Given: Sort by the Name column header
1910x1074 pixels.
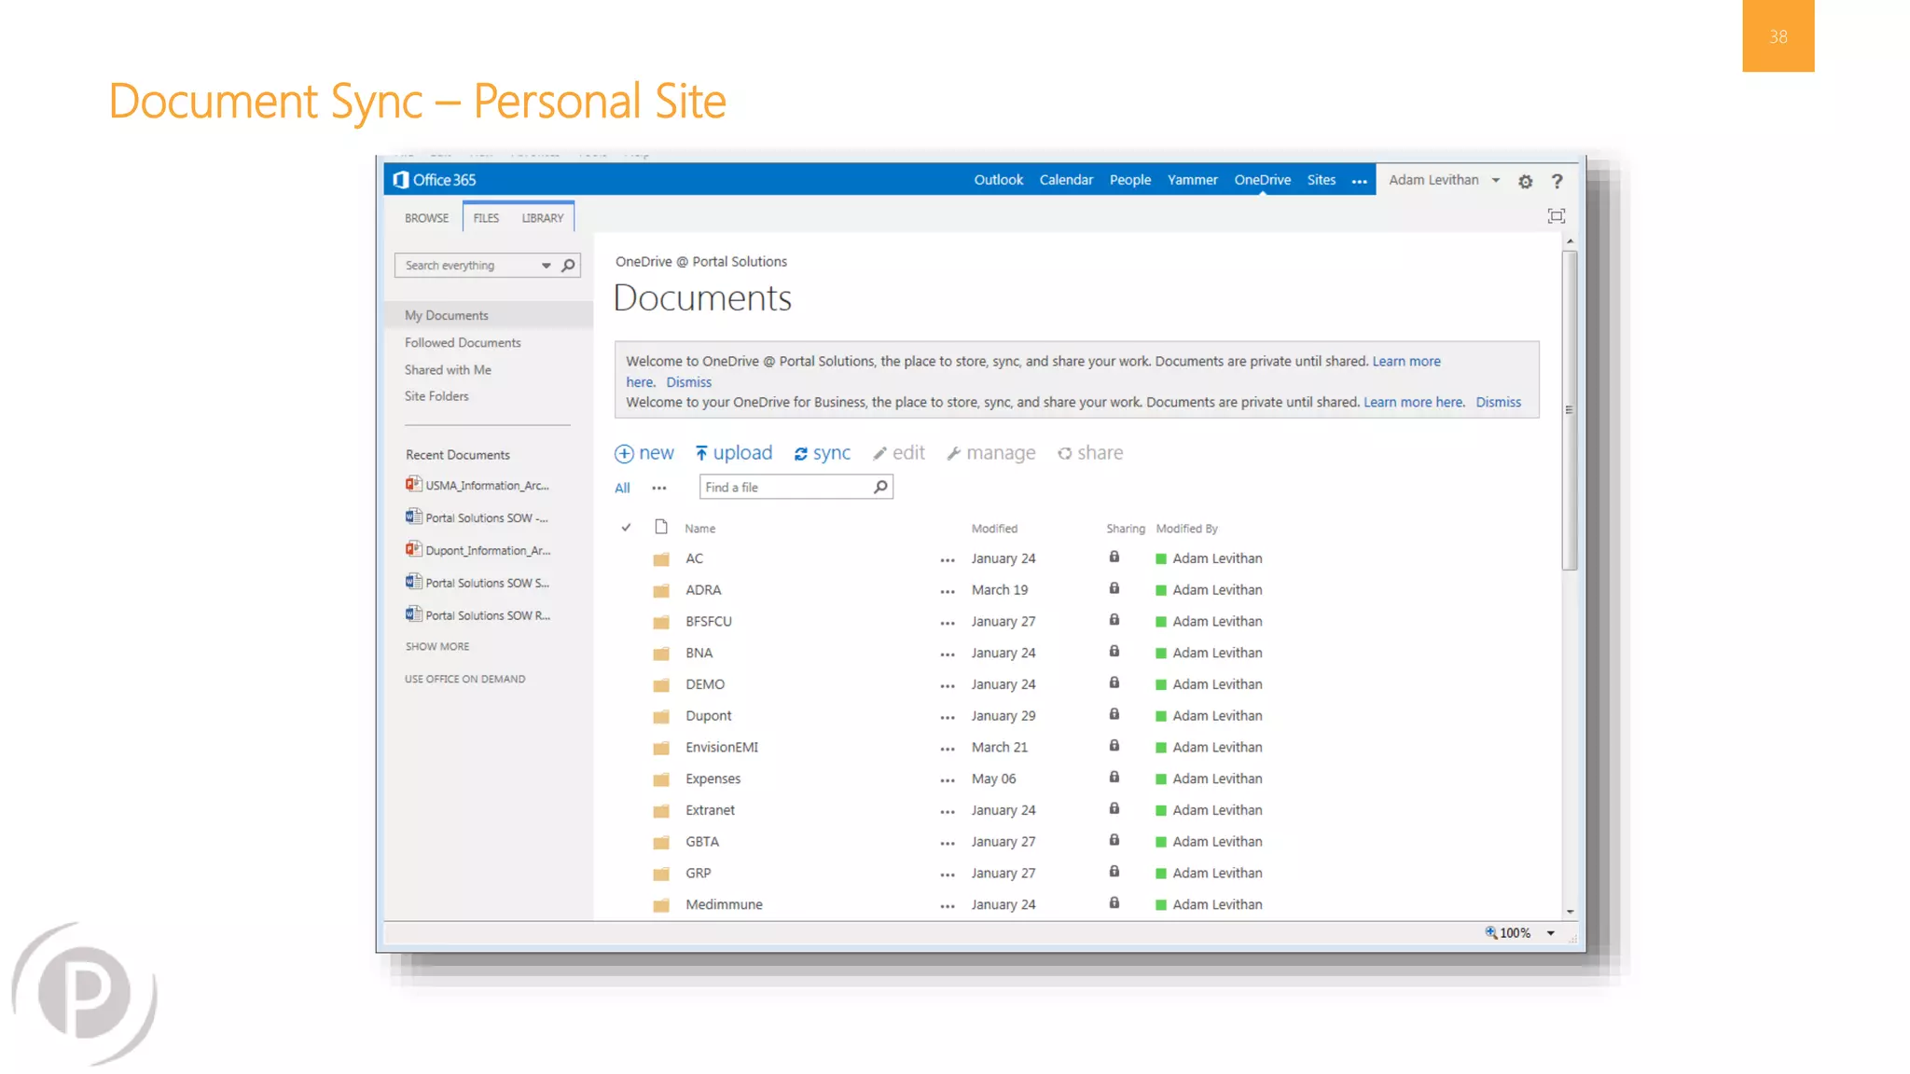Looking at the screenshot, I should [x=699, y=529].
